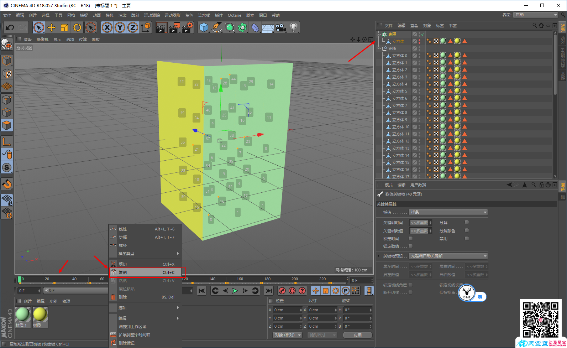The image size is (567, 348).
Task: Open the MoGraph menu in menu bar
Action: point(173,15)
